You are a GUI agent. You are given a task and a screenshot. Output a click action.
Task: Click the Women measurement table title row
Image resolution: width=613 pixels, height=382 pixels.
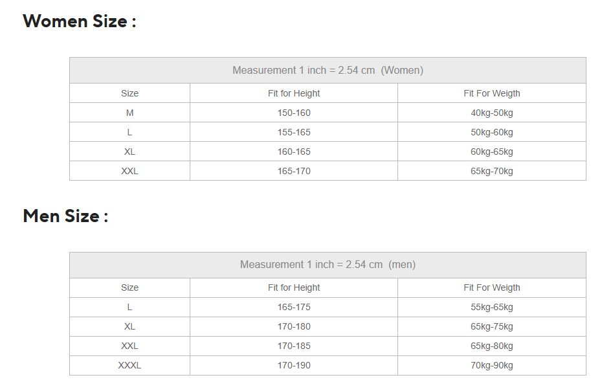[328, 71]
